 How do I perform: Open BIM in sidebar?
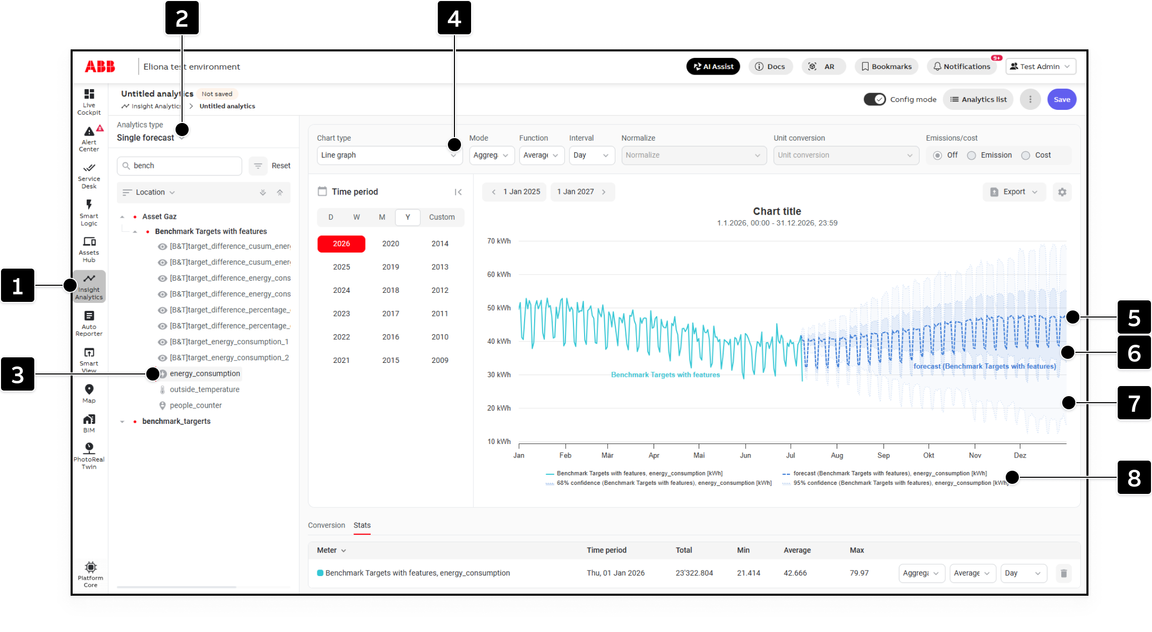[89, 423]
